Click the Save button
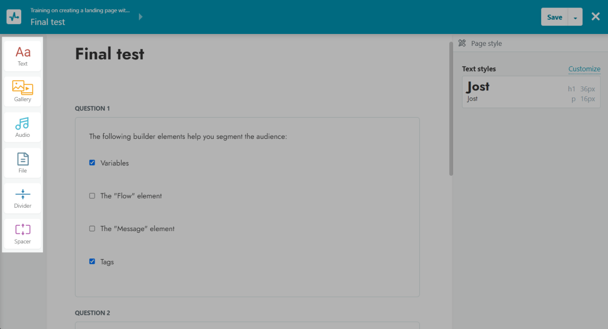 554,17
